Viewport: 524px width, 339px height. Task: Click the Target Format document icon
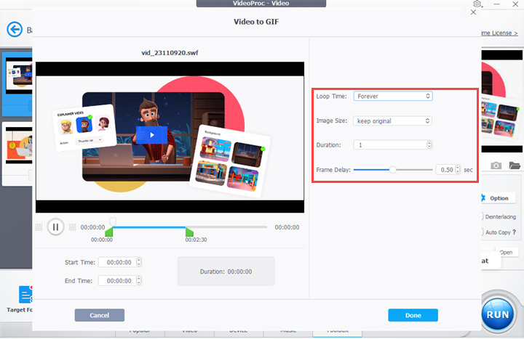[x=25, y=294]
